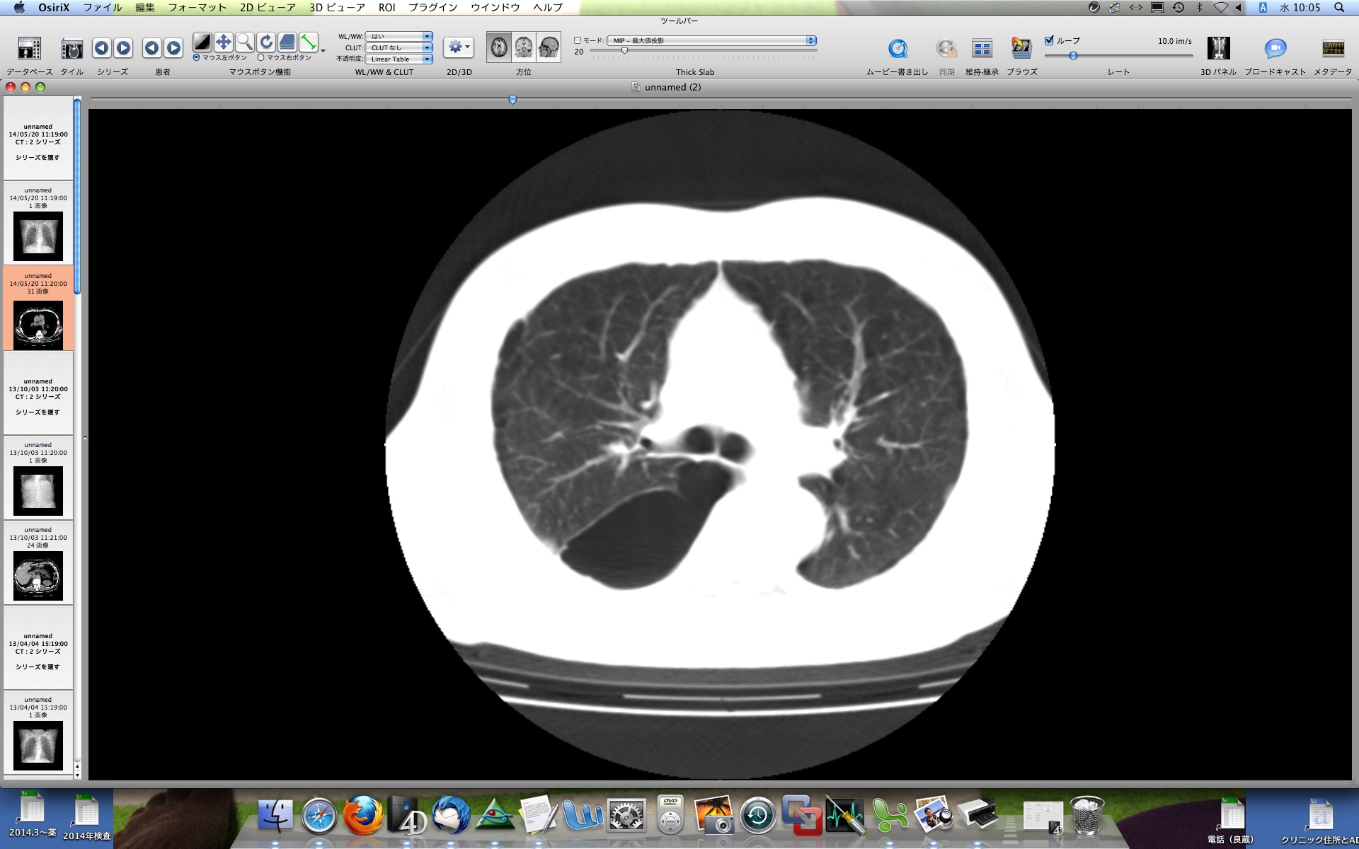Select the Rotate tool
The image size is (1359, 849).
pyautogui.click(x=266, y=42)
